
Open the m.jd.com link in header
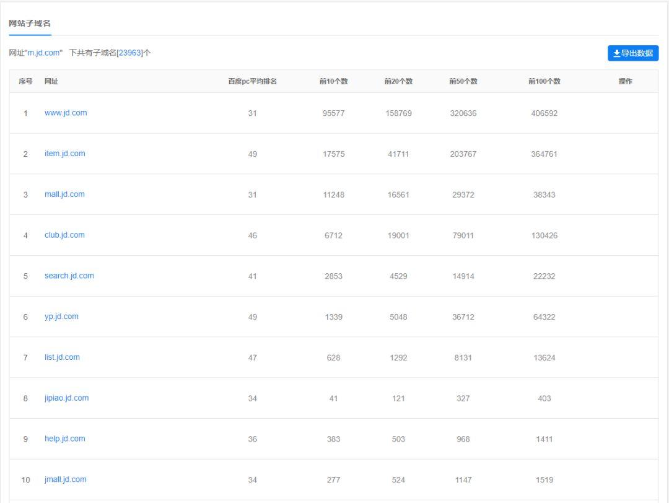click(43, 53)
